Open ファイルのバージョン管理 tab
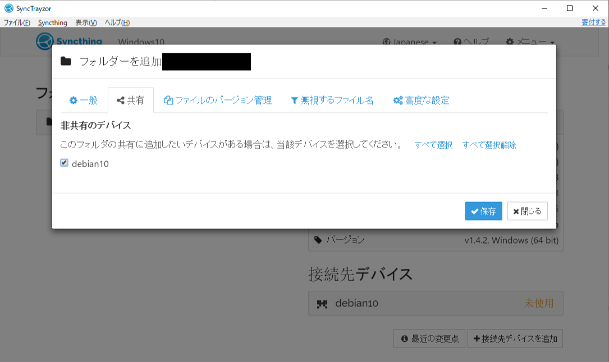This screenshot has height=362, width=609. pos(218,100)
